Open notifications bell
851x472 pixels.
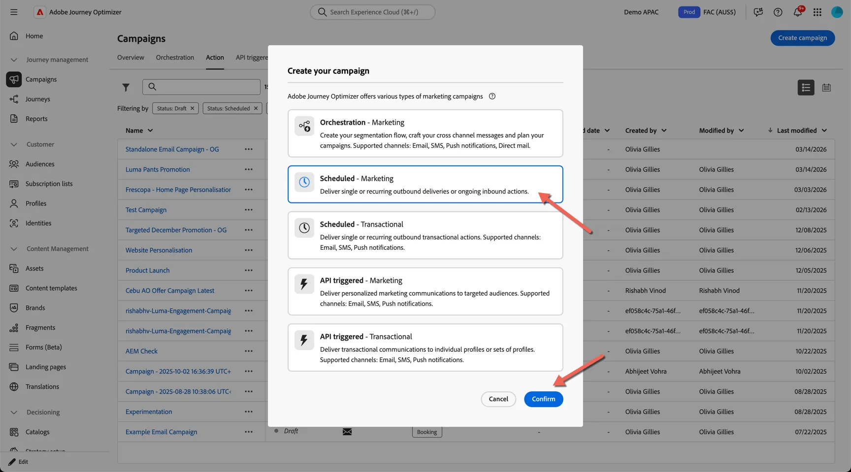[797, 12]
